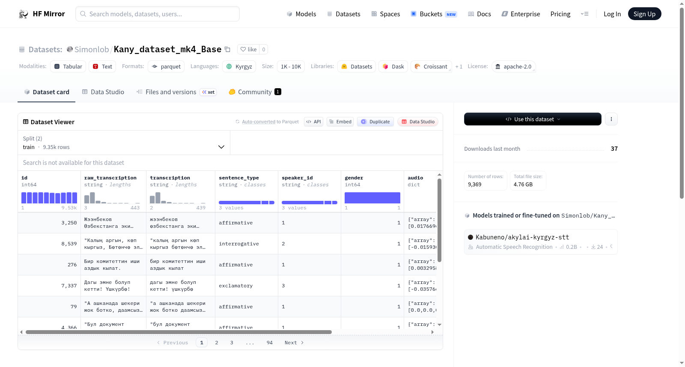
Task: Open the API button in Dataset Viewer
Action: pyautogui.click(x=313, y=122)
